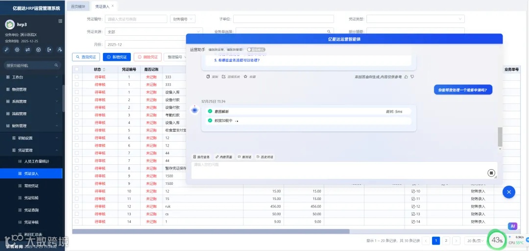
Task: Expand the 初始设置 submenu
Action: tap(31, 138)
